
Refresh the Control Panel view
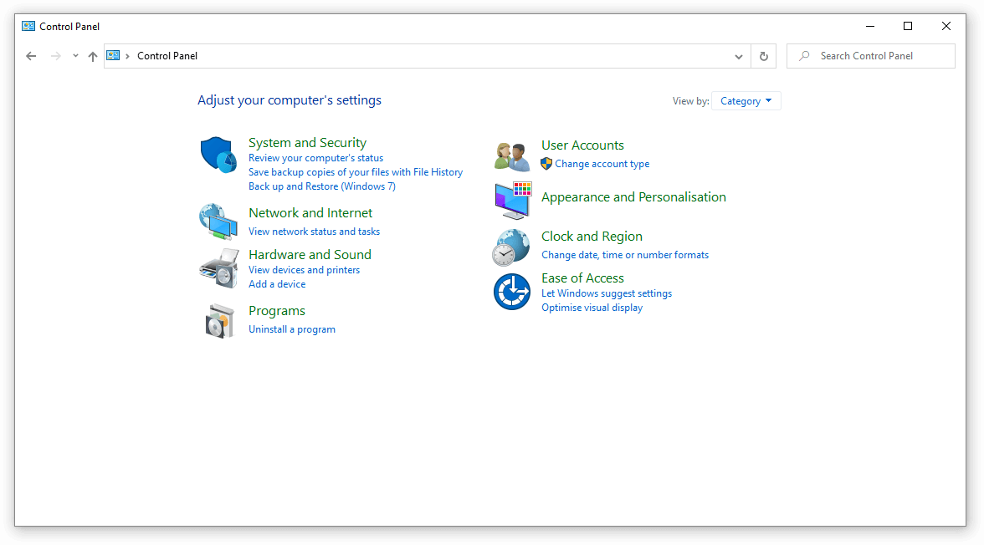click(763, 56)
